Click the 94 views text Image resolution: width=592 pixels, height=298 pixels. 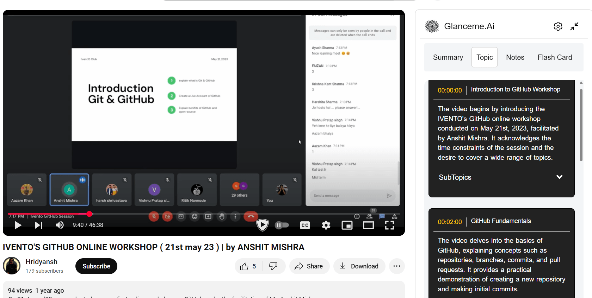20,291
